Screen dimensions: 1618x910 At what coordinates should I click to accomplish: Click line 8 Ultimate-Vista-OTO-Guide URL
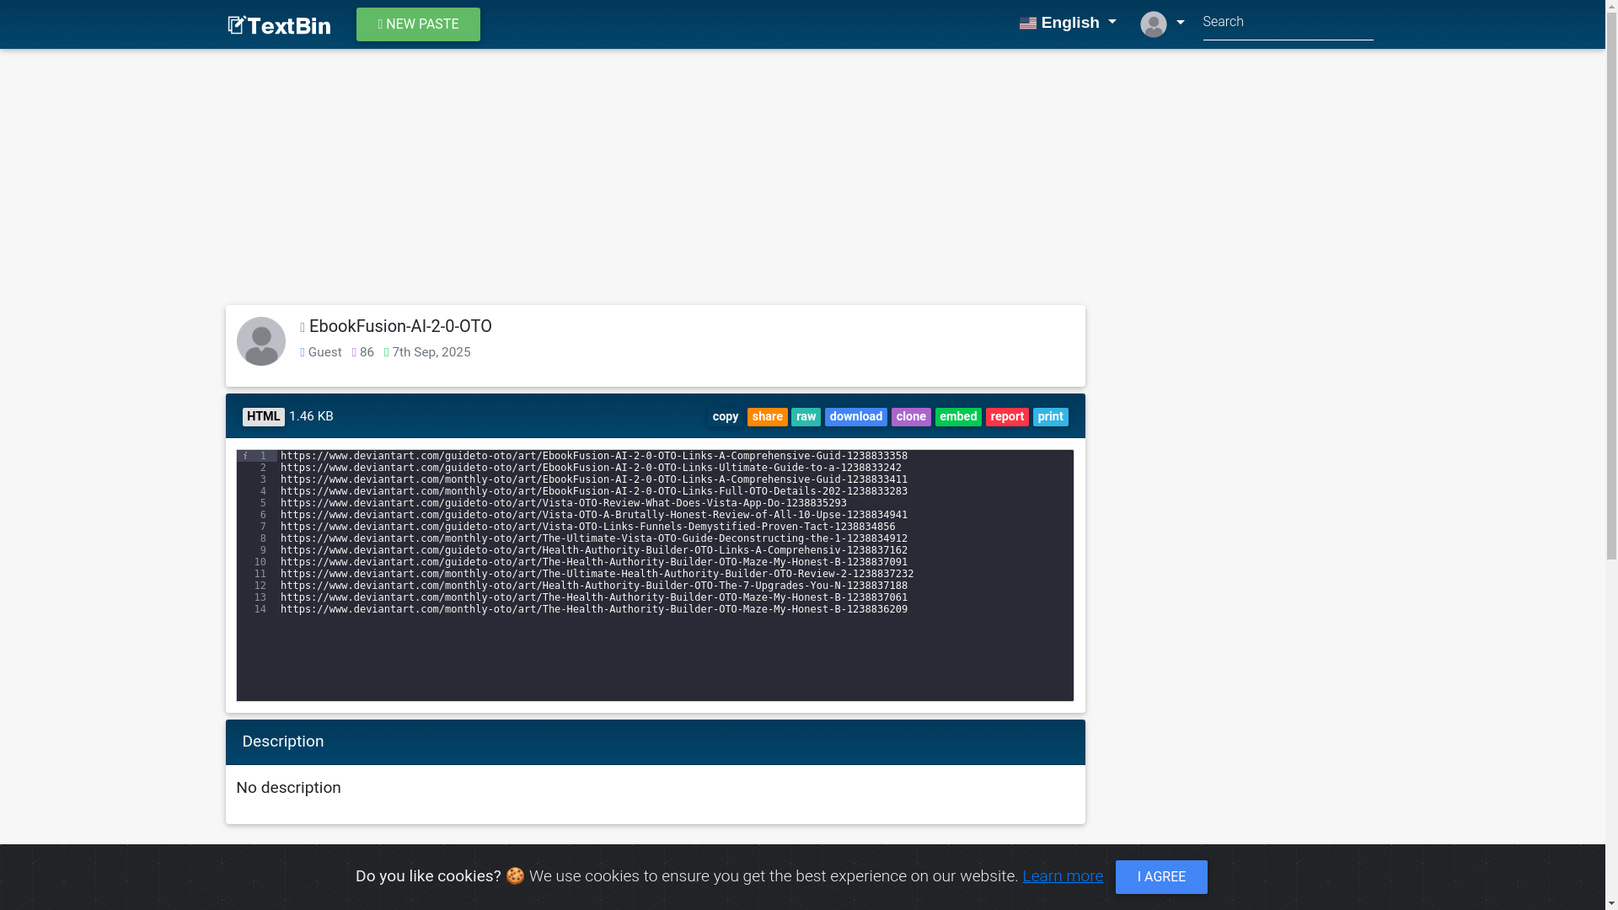pos(594,538)
